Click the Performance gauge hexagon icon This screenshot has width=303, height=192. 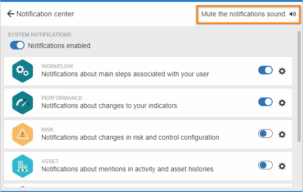[23, 103]
